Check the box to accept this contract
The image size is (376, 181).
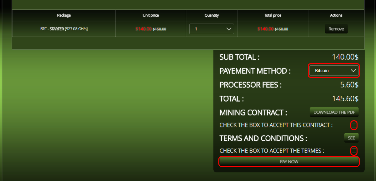click(x=354, y=125)
